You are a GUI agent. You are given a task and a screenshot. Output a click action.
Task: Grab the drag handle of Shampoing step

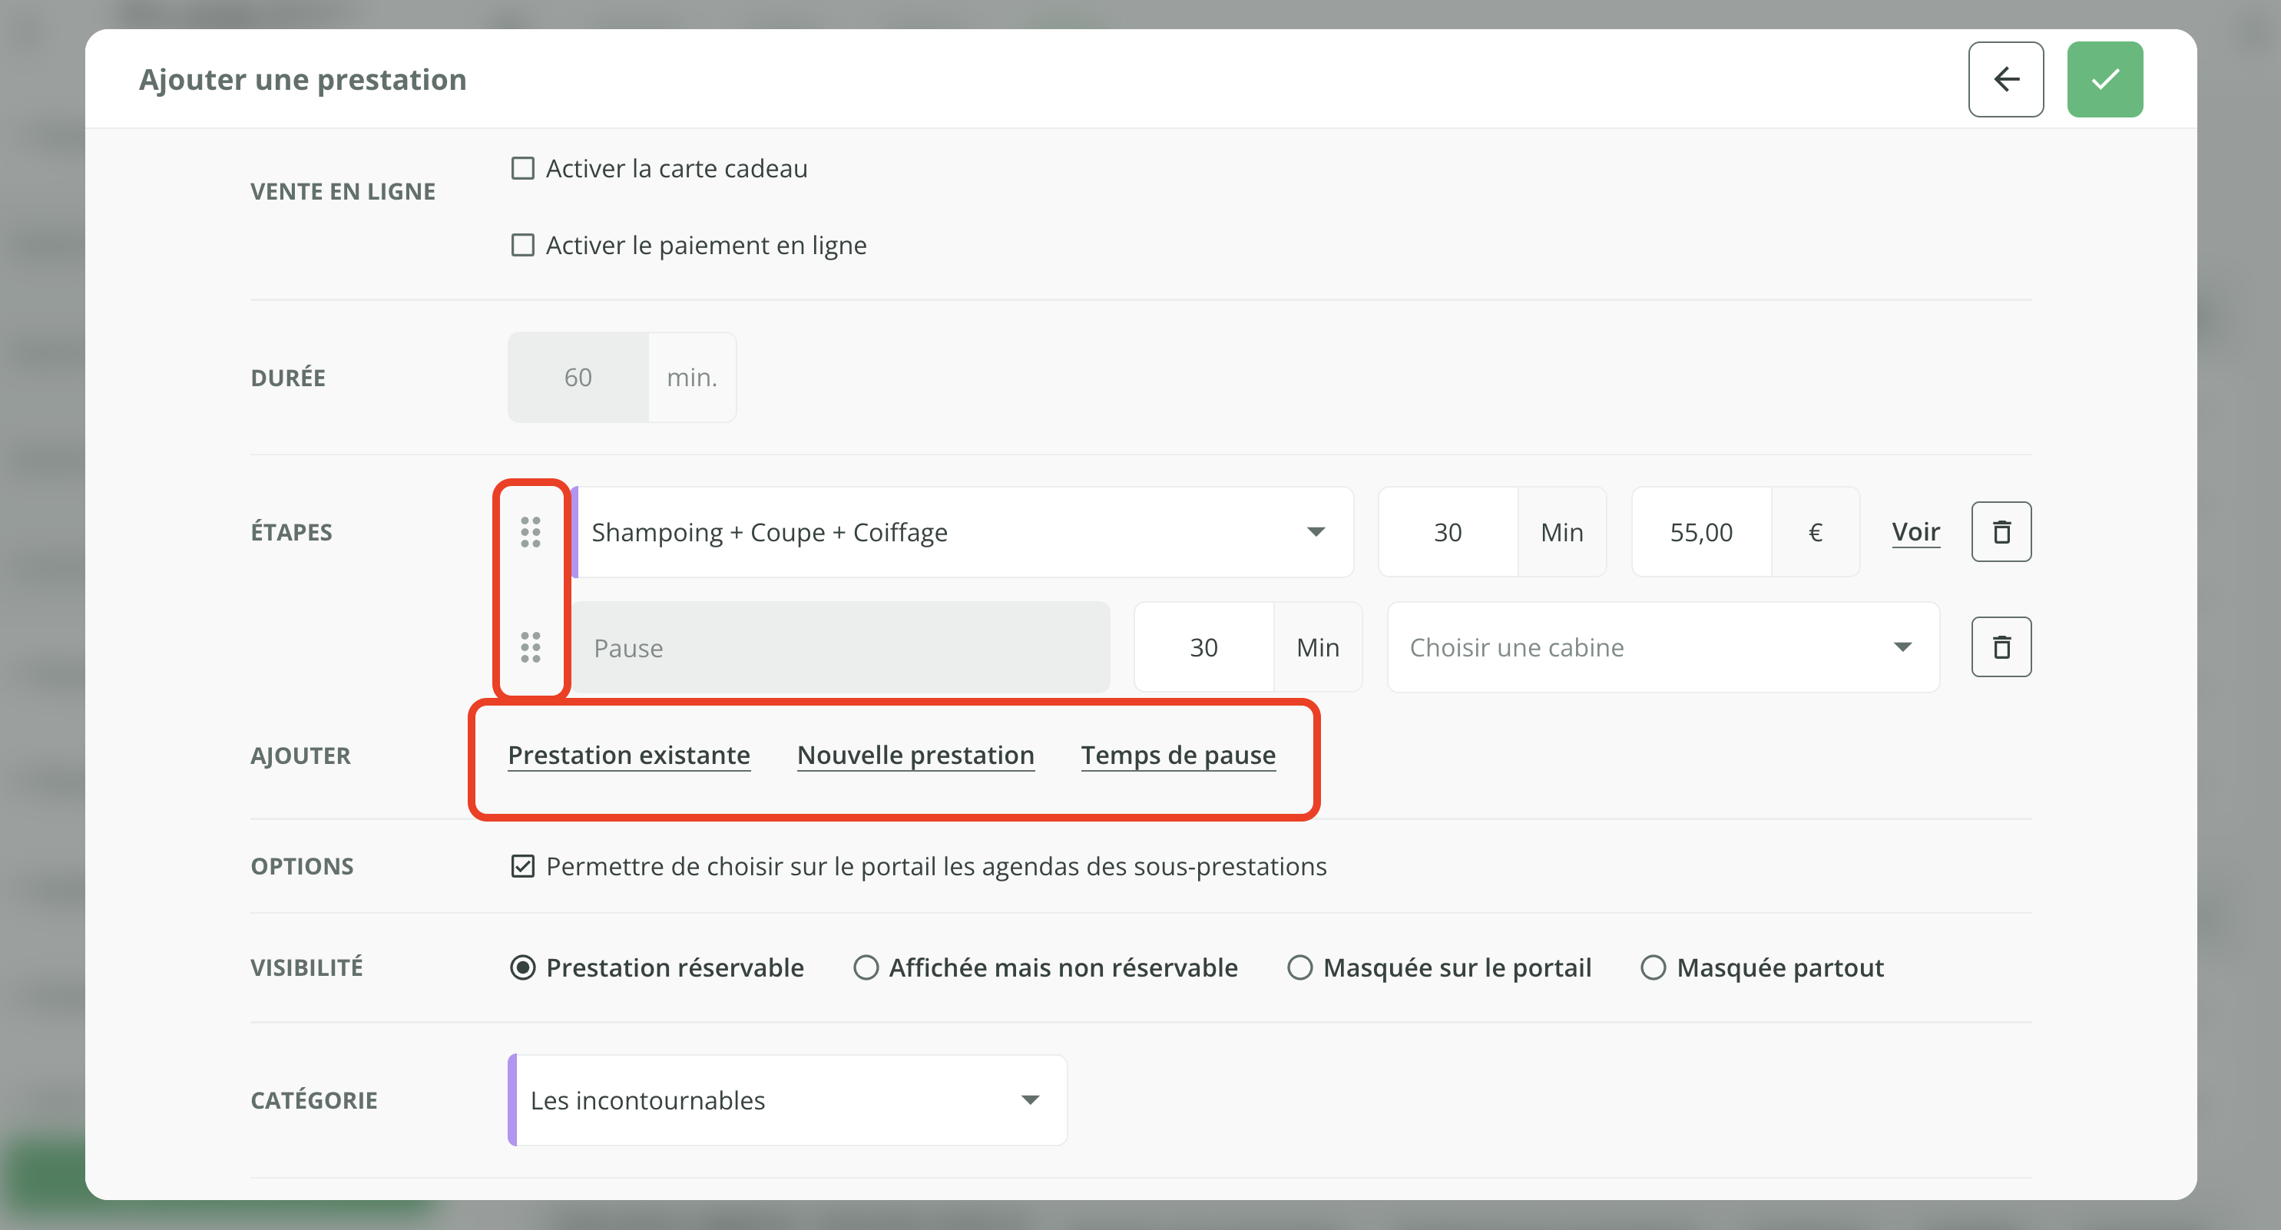click(531, 532)
